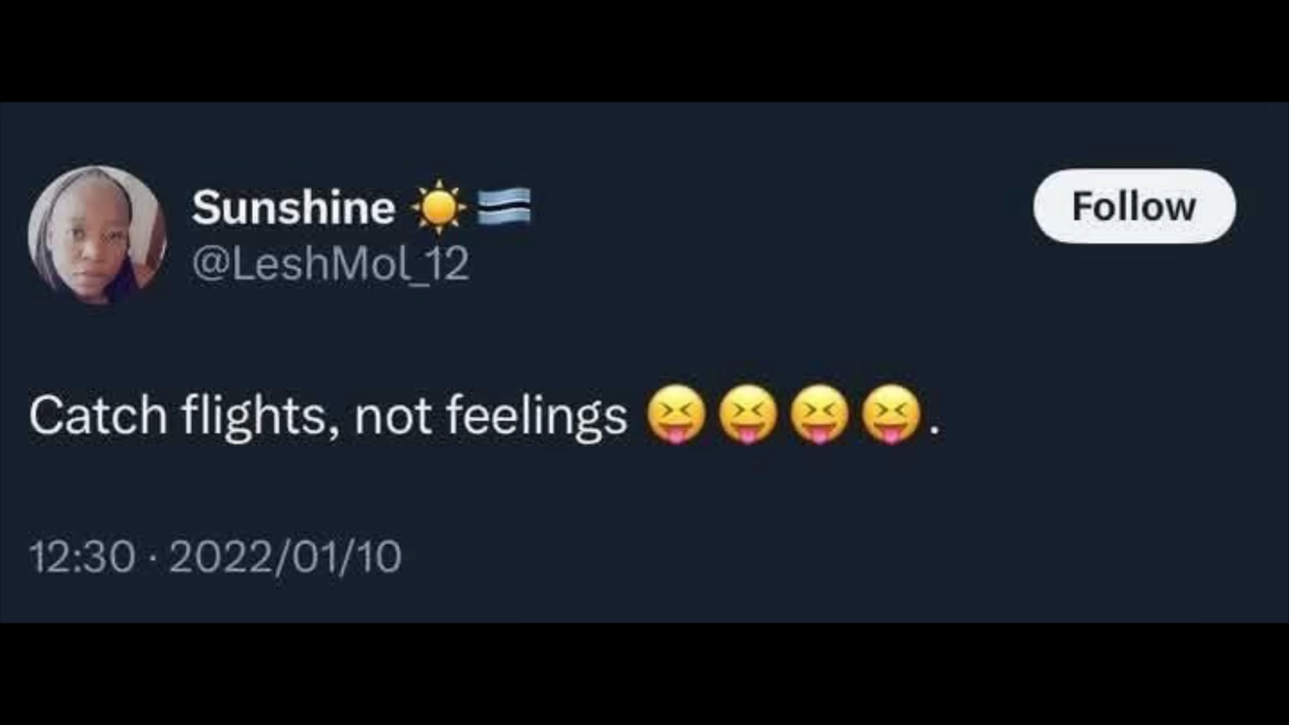Open the Sunshine profile picture
Screen dimensions: 1289x725
pyautogui.click(x=97, y=234)
